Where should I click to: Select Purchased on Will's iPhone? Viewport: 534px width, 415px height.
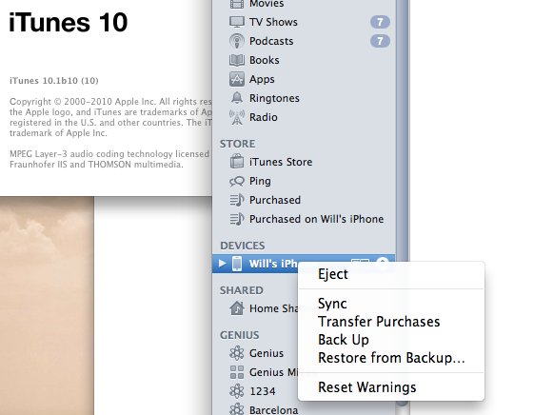pyautogui.click(x=316, y=219)
